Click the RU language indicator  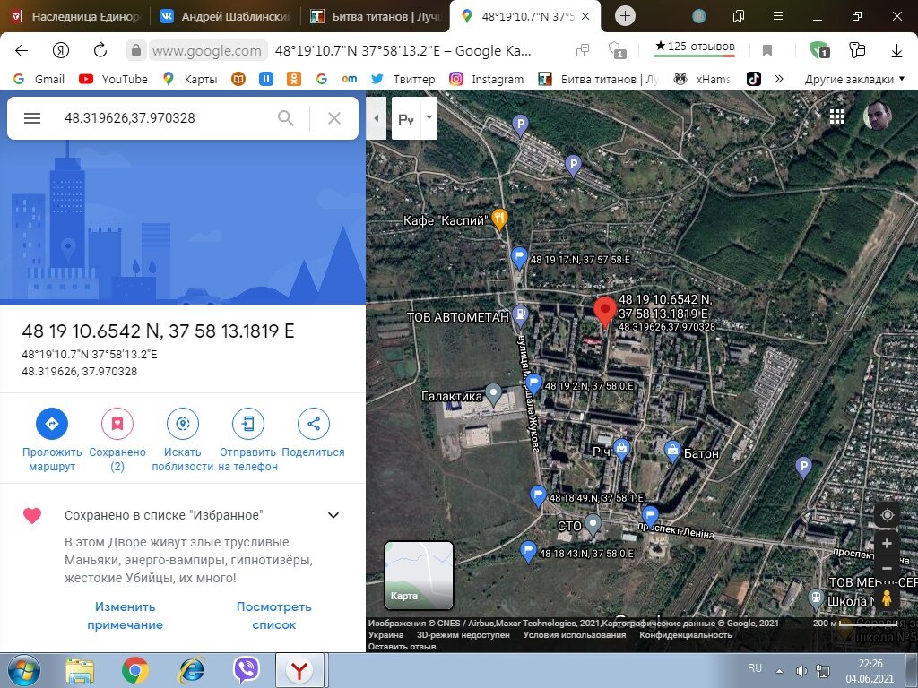click(x=755, y=668)
